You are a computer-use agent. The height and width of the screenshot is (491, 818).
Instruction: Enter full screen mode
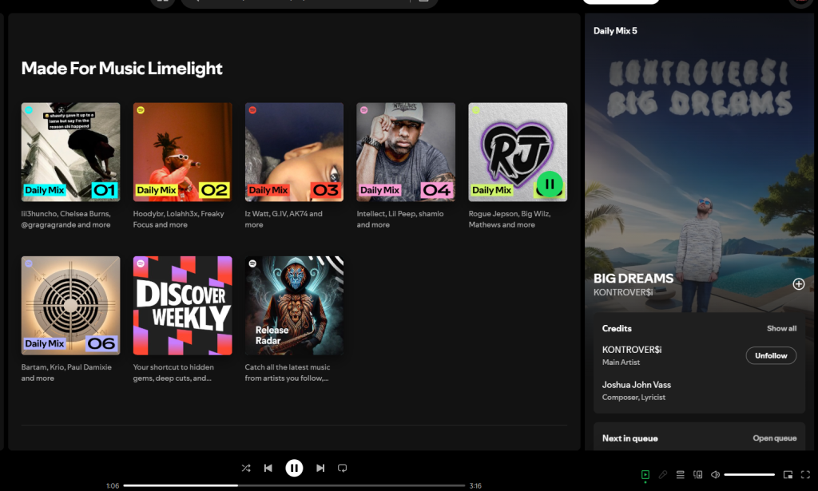click(x=805, y=474)
